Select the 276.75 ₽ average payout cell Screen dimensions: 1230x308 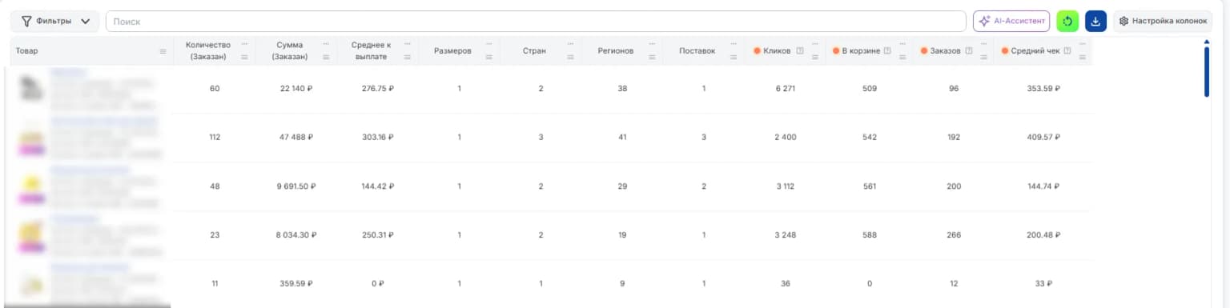pos(378,89)
